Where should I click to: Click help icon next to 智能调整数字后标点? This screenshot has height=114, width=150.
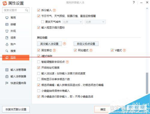coord(67,62)
